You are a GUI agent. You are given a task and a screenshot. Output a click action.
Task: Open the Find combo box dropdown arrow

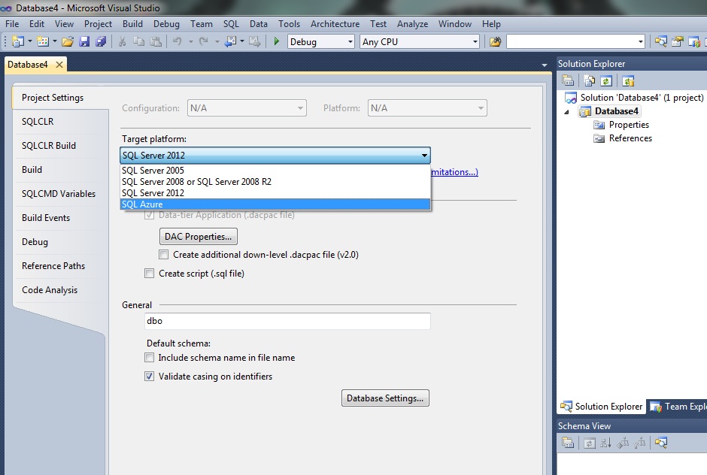point(640,42)
